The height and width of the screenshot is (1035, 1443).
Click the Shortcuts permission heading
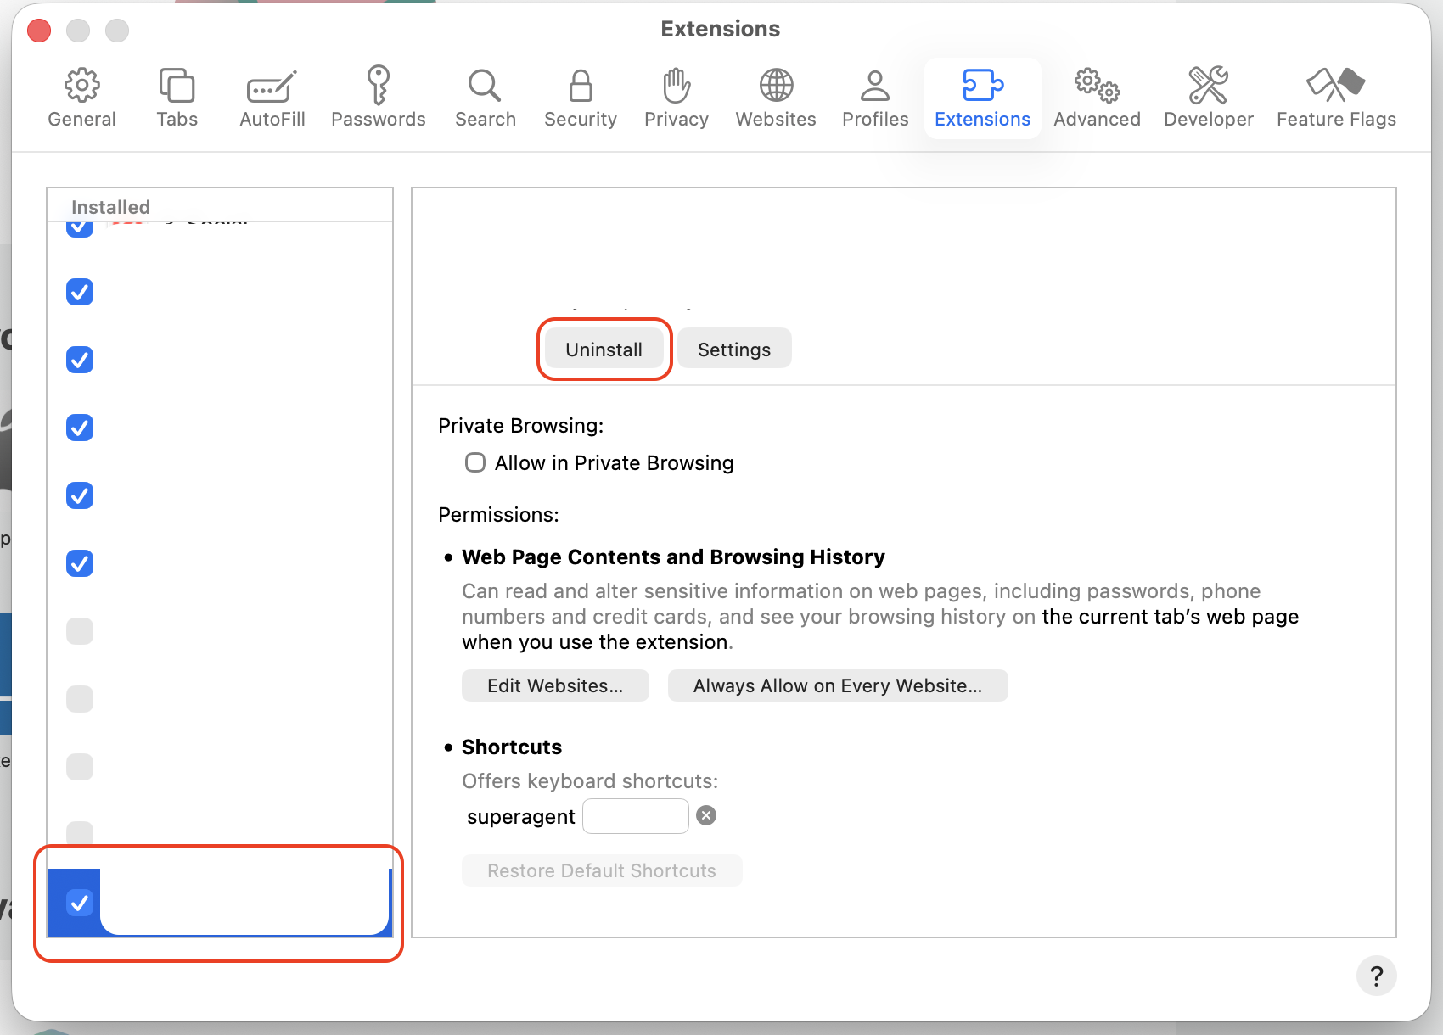512,747
